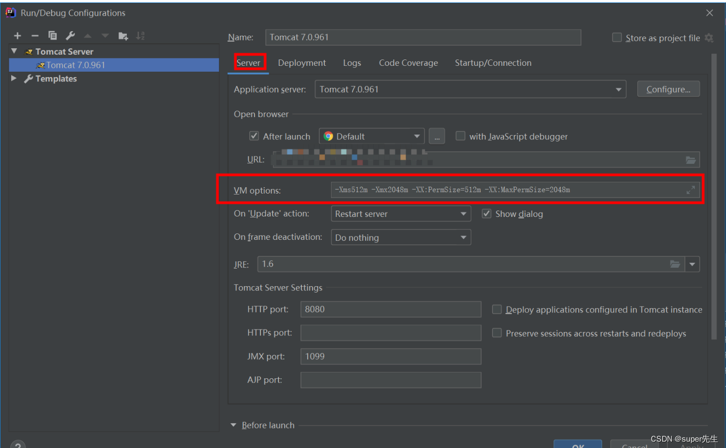Sort configurations alphabetically icon
This screenshot has width=726, height=448.
point(140,36)
